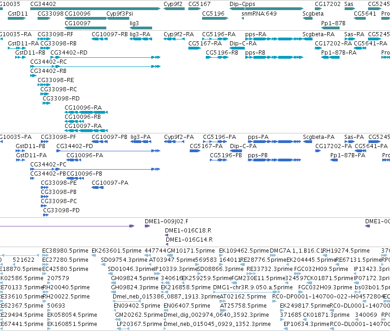Click the CG33098-PD protein label
The width and height of the screenshot is (390, 331).
[61, 210]
